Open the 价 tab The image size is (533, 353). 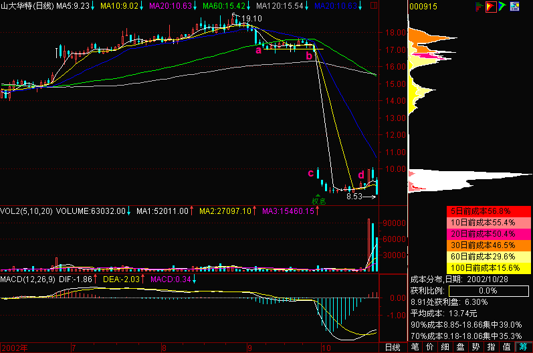coord(430,347)
